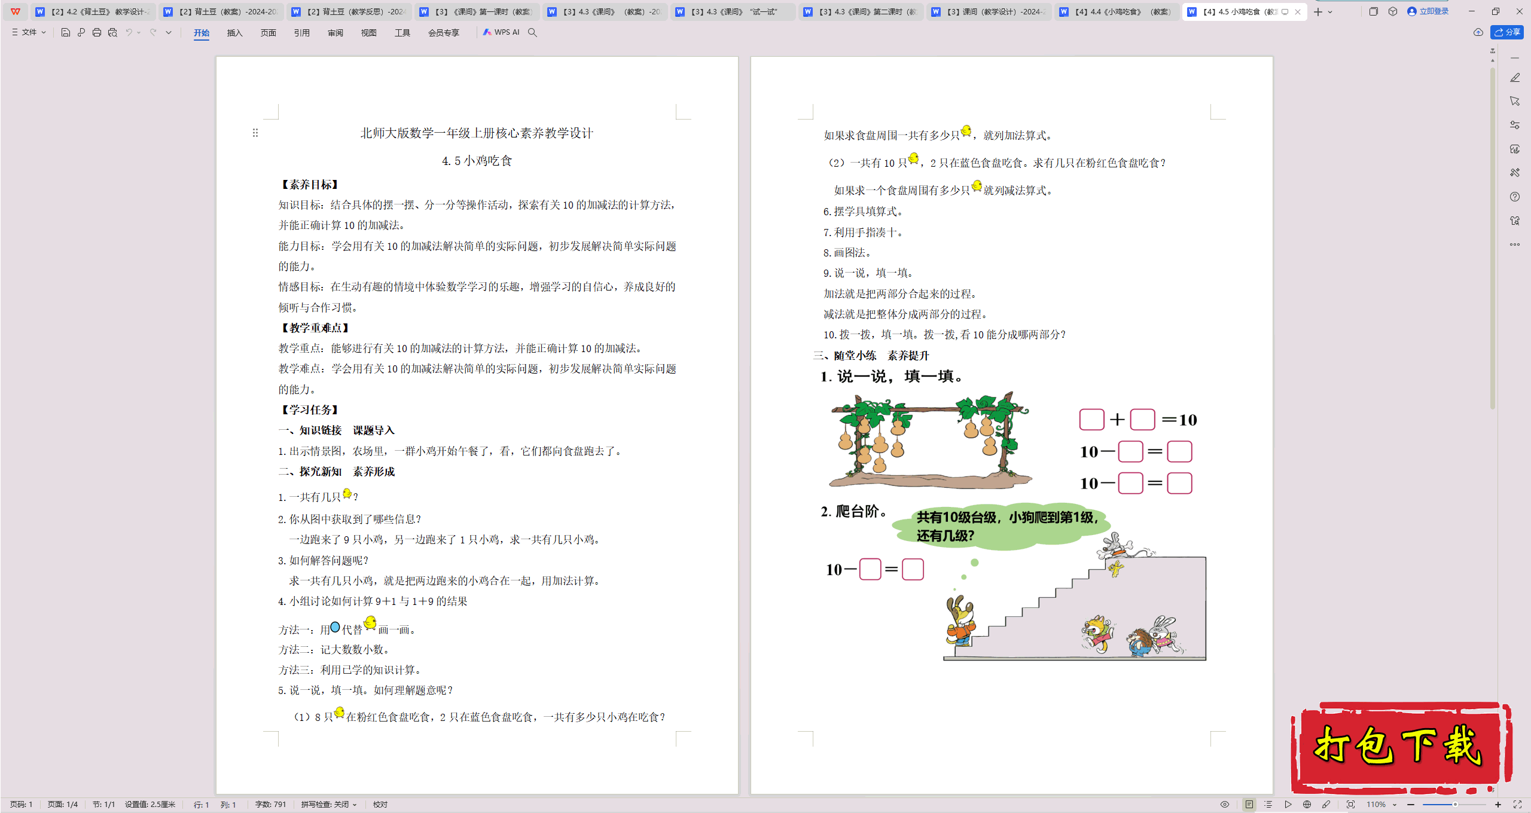Click the print icon
Viewport: 1531px width, 813px height.
tap(97, 32)
